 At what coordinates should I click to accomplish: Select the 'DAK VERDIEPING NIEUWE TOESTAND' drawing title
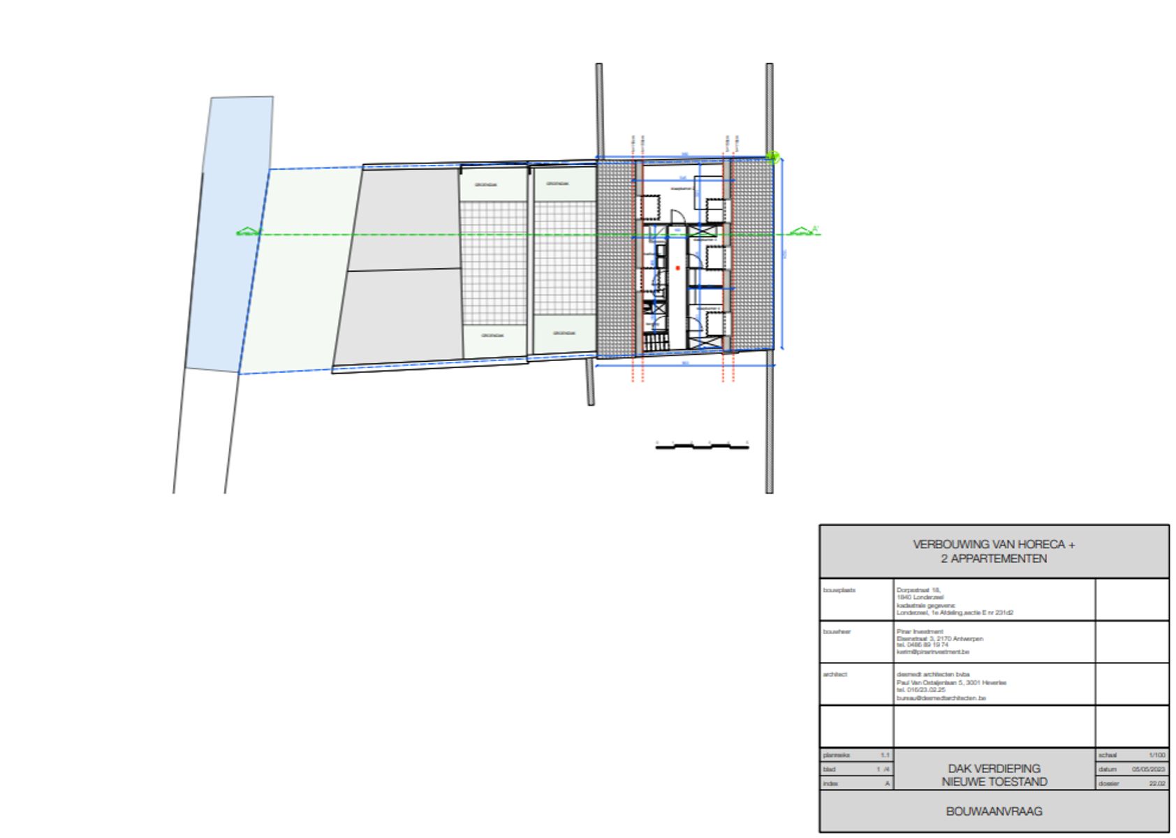point(994,775)
